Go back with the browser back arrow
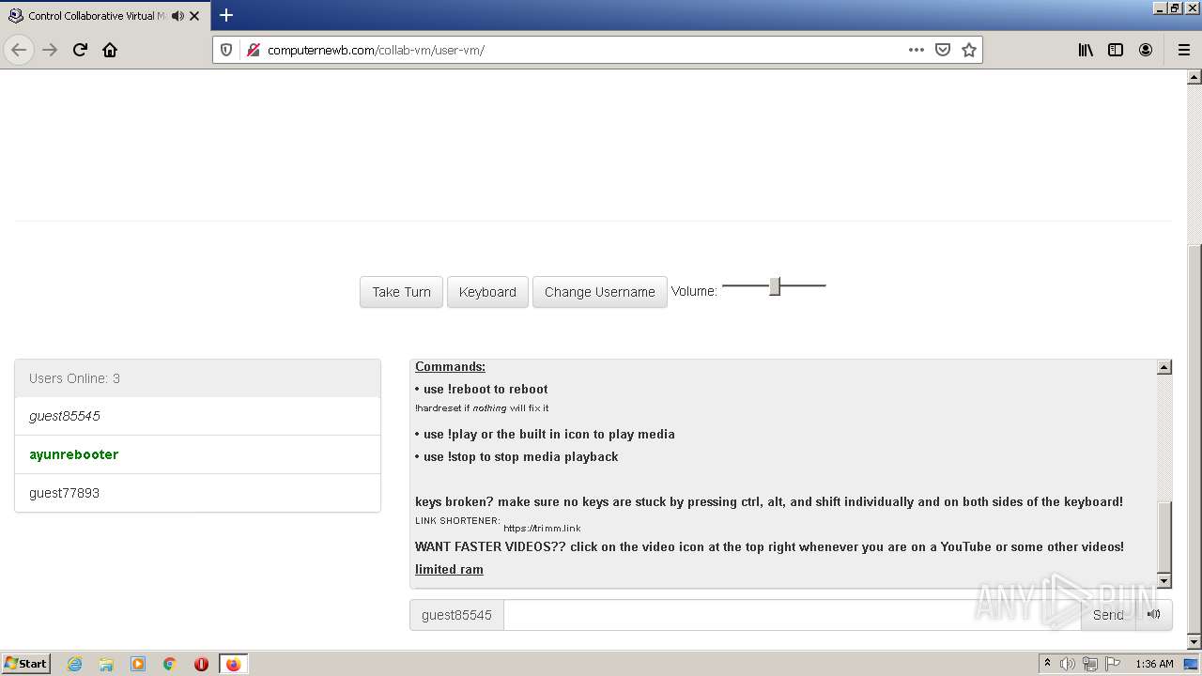 click(x=19, y=50)
